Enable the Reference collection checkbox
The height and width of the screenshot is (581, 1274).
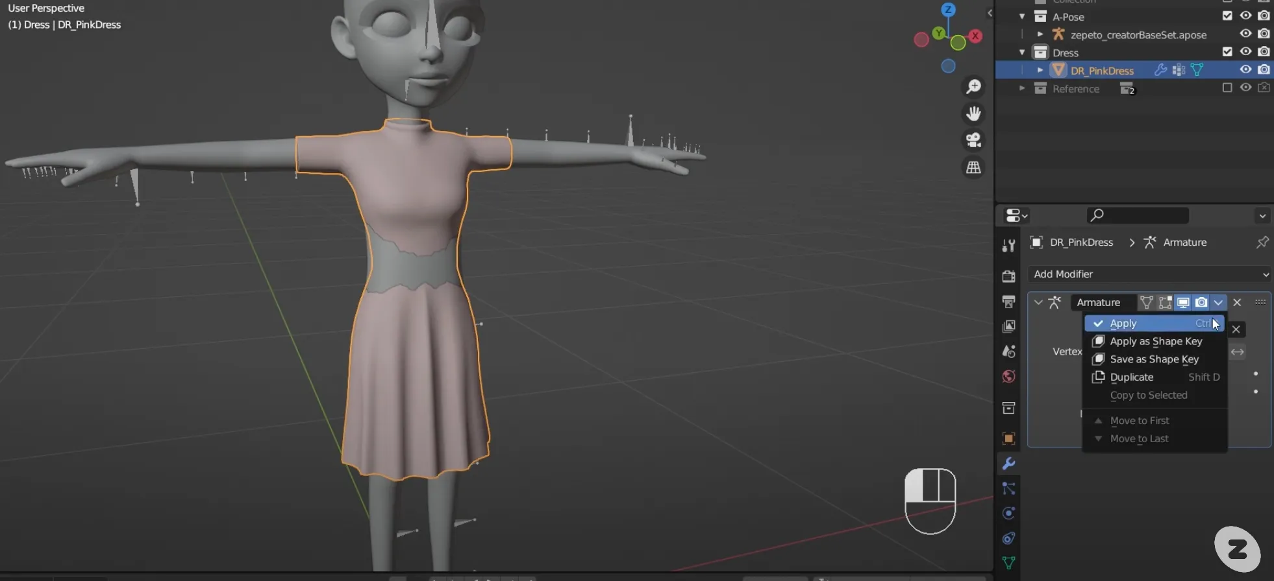point(1227,88)
